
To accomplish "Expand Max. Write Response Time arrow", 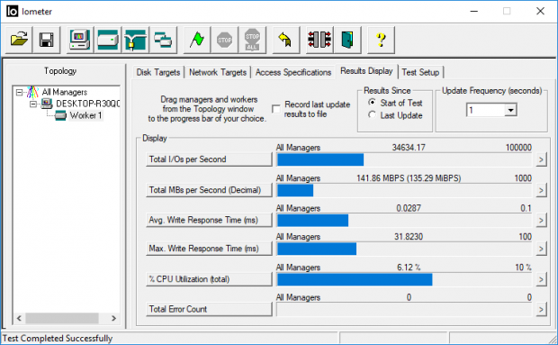I will (x=541, y=250).
